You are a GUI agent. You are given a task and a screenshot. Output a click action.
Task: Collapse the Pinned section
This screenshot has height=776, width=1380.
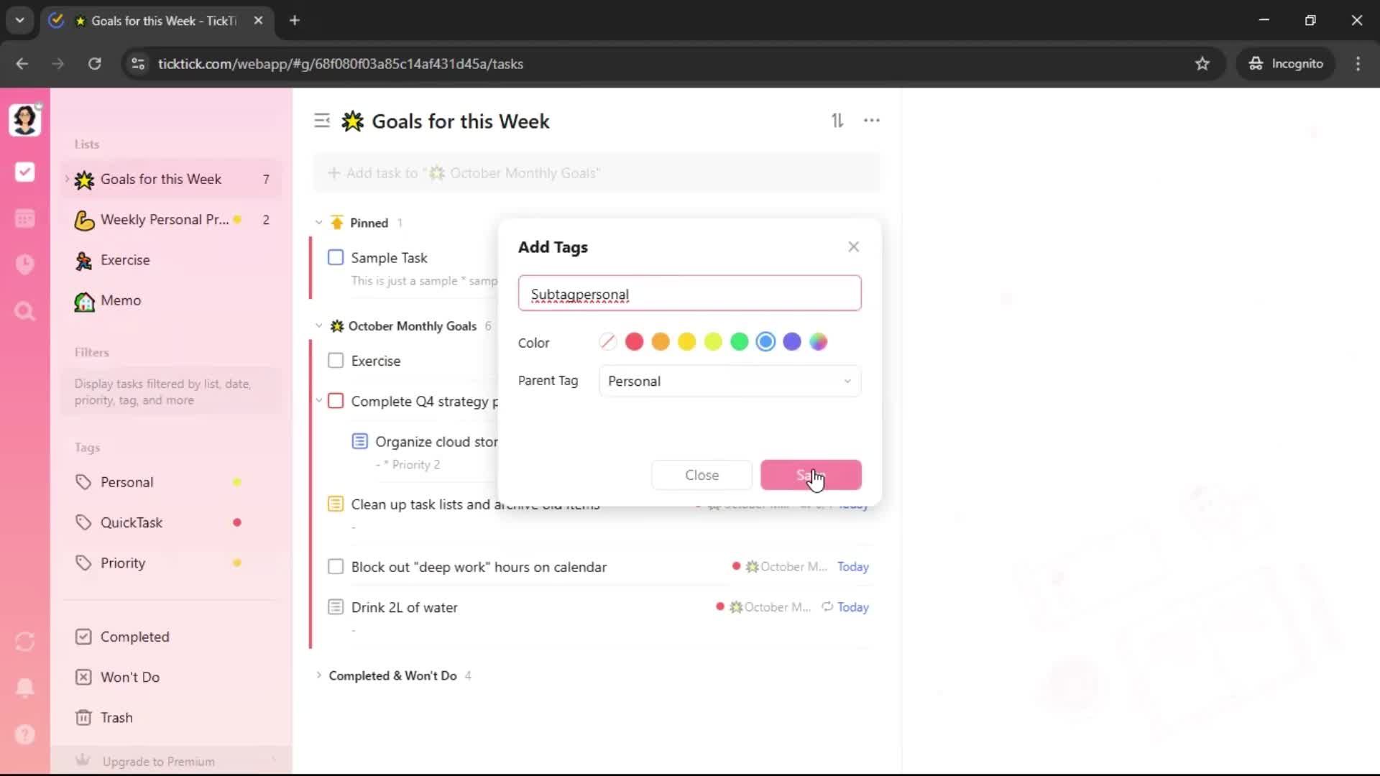tap(319, 223)
